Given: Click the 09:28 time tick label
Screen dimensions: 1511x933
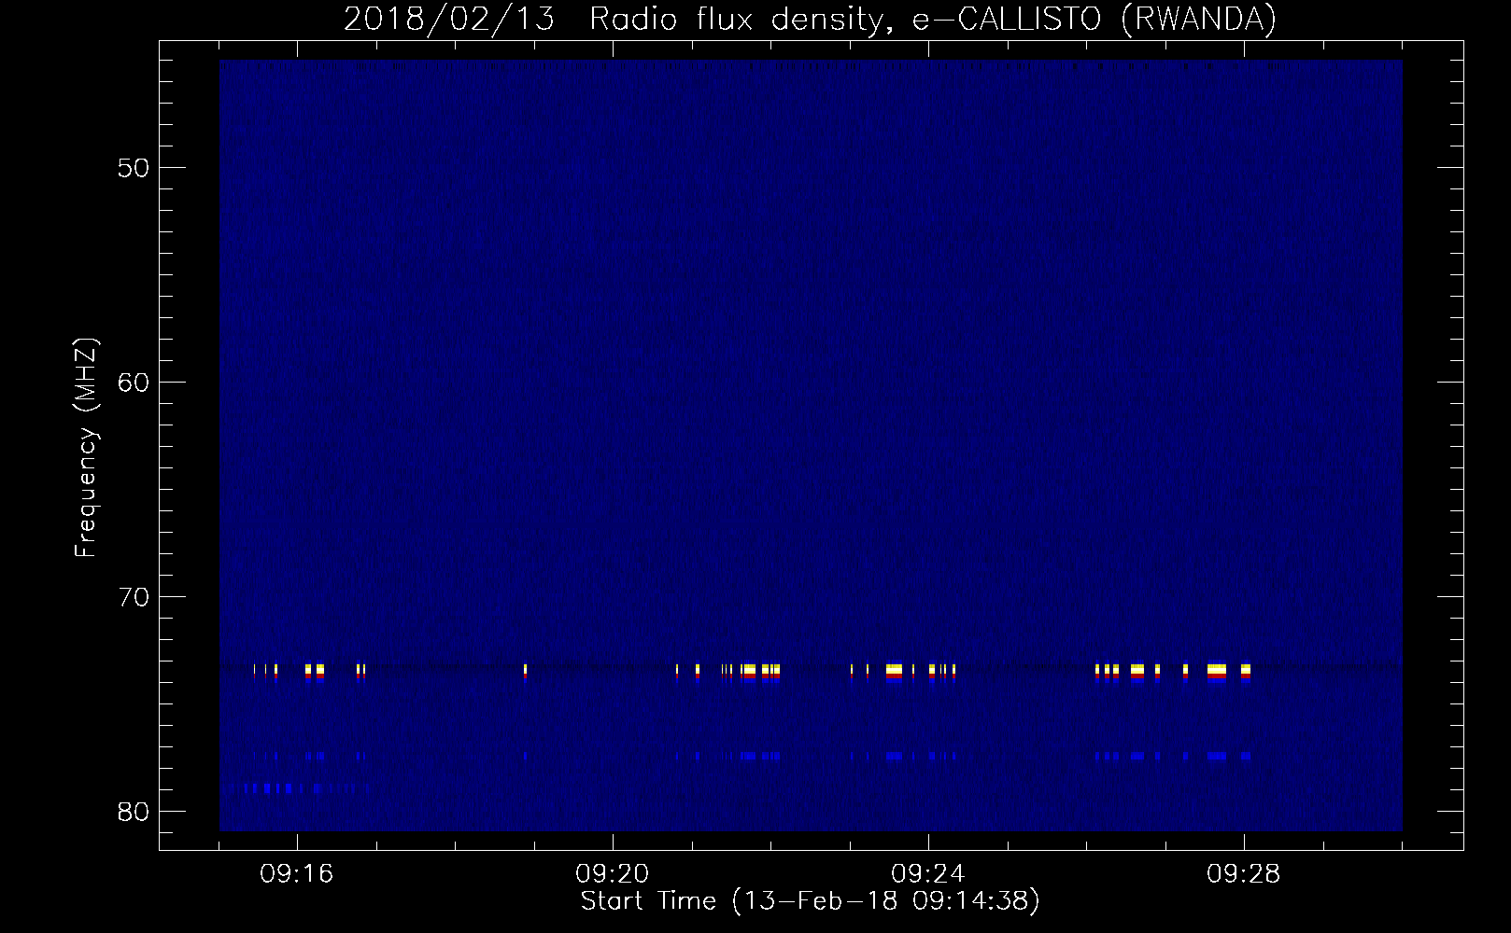Looking at the screenshot, I should 1244,874.
